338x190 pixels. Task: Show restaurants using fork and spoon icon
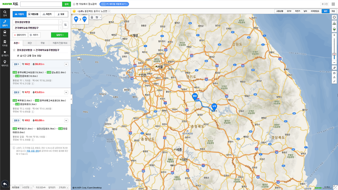coord(97,17)
